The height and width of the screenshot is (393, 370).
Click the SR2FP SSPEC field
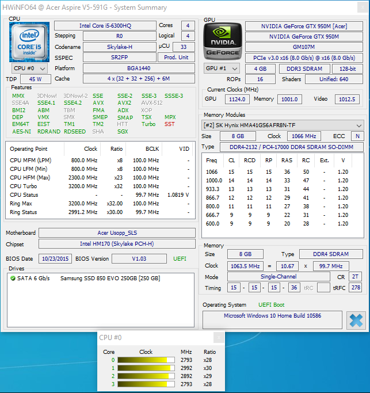[x=120, y=58]
